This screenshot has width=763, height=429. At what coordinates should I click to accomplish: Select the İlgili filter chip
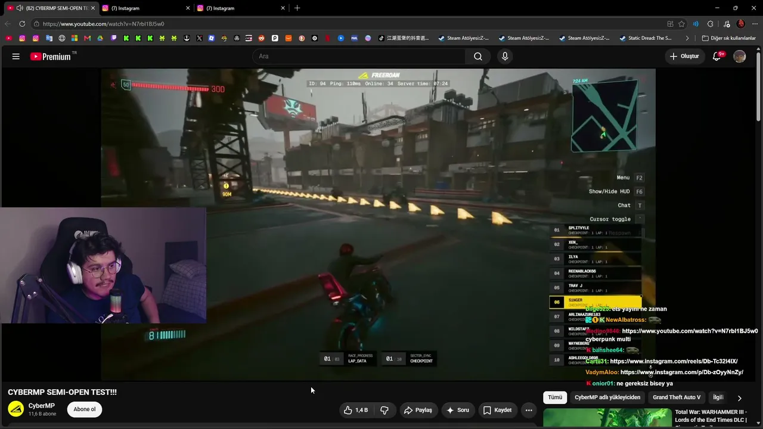click(718, 397)
